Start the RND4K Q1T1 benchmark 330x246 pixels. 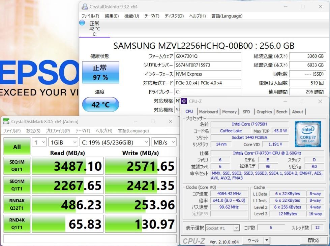(17, 223)
